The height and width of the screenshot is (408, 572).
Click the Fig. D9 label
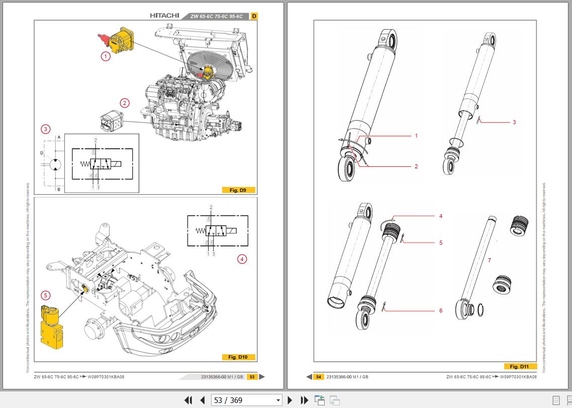coord(239,190)
